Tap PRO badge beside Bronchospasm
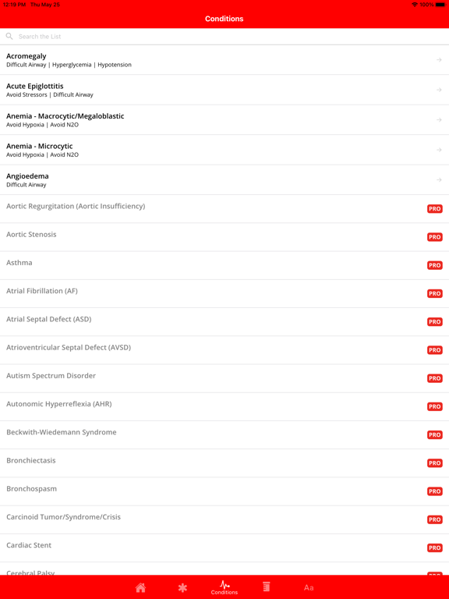 tap(434, 491)
